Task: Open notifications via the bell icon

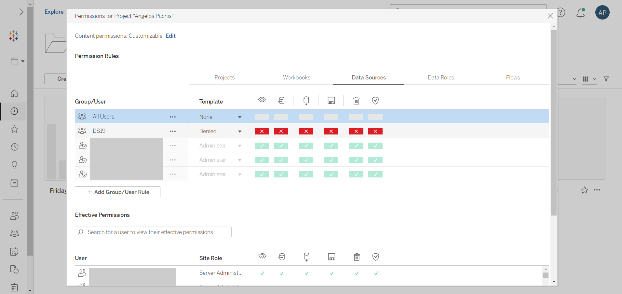Action: (581, 12)
